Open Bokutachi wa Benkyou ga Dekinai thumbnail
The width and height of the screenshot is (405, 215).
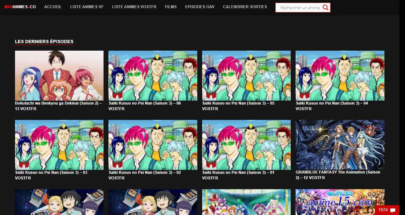(59, 75)
